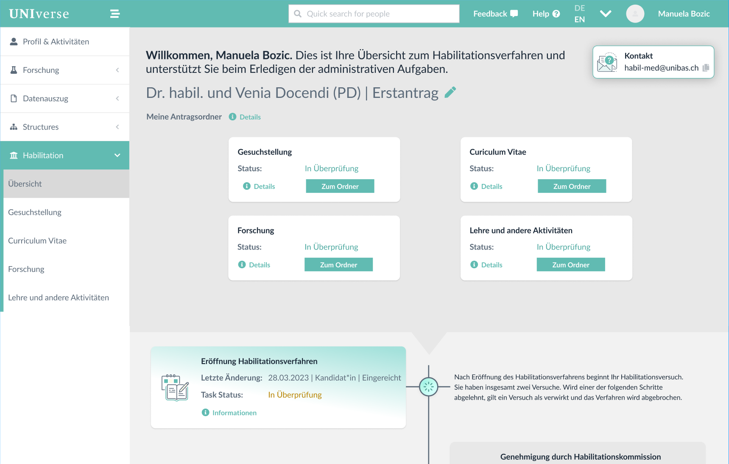Expand the Forschung sidebar section
Viewport: 729px width, 464px height.
tap(65, 70)
